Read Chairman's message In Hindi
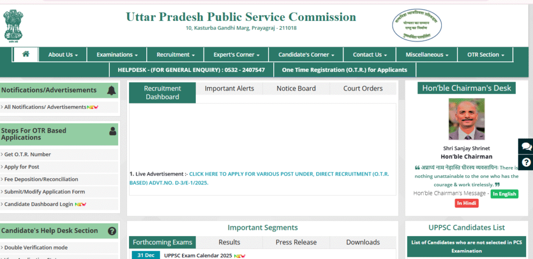533x259 pixels. [x=466, y=203]
